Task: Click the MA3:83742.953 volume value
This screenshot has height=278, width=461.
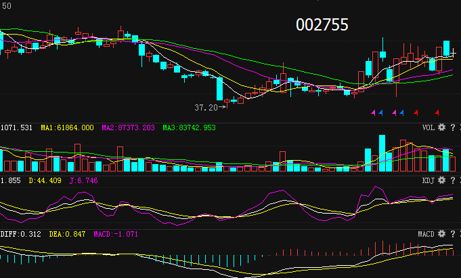Action: coord(189,127)
